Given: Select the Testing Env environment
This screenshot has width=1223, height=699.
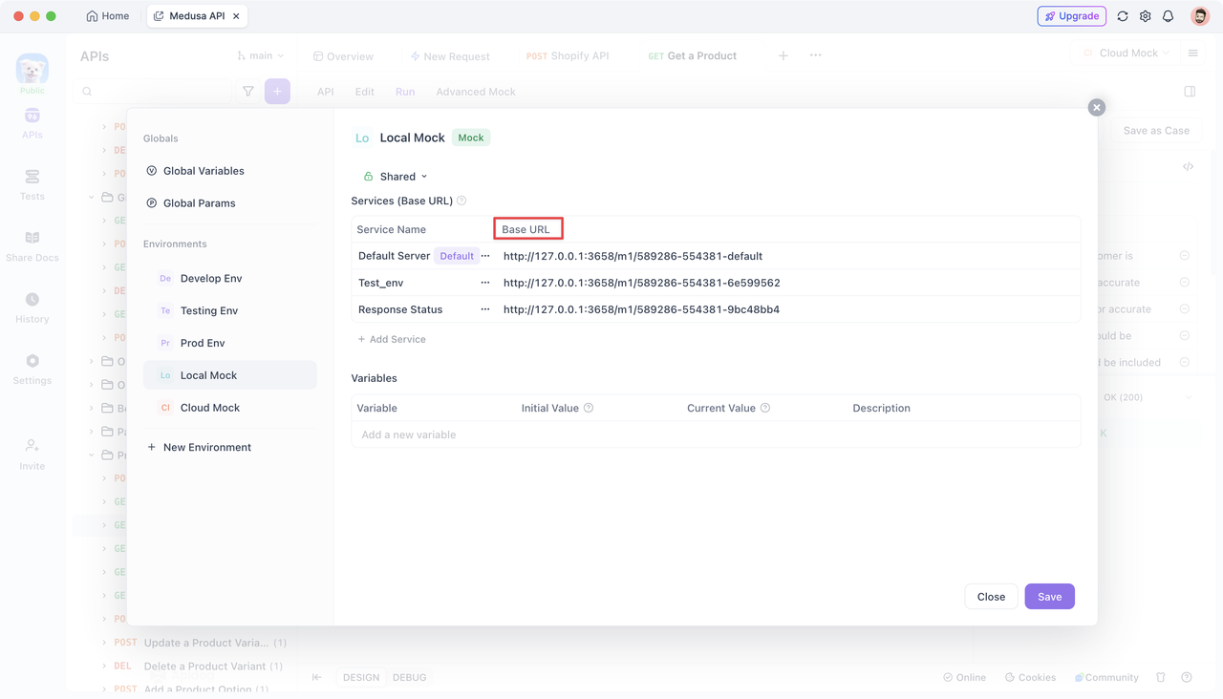Looking at the screenshot, I should (229, 310).
